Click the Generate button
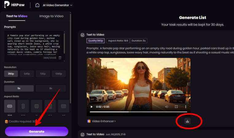This screenshot has width=234, height=138. point(37,132)
